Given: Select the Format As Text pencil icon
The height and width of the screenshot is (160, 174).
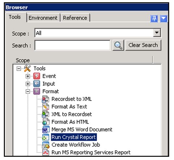Looking at the screenshot, I should click(46, 107).
